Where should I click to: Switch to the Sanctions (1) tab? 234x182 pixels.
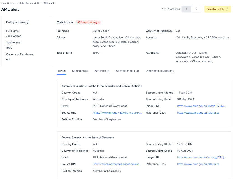click(80, 71)
